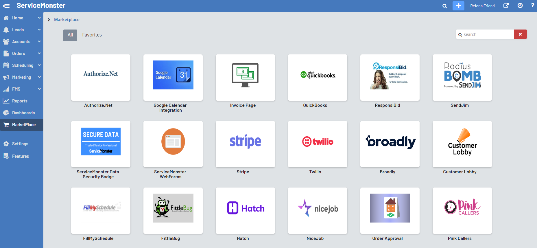Open the QuickBooks integration tile
537x248 pixels.
click(317, 78)
